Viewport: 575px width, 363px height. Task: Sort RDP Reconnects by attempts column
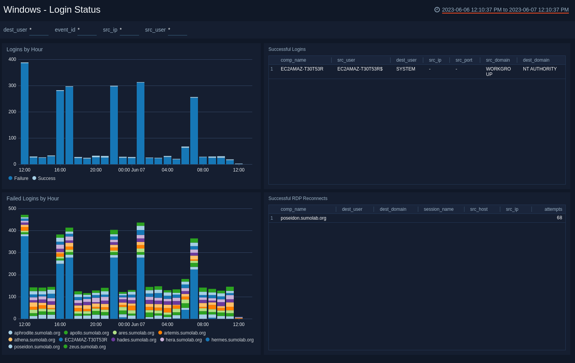tap(553, 209)
